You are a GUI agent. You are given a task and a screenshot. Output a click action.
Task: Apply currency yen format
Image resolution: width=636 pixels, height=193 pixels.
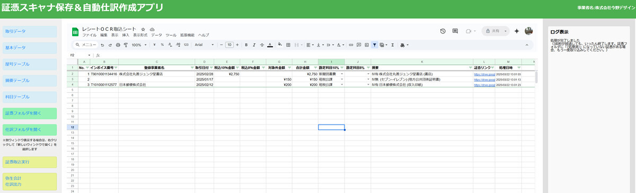(x=154, y=45)
